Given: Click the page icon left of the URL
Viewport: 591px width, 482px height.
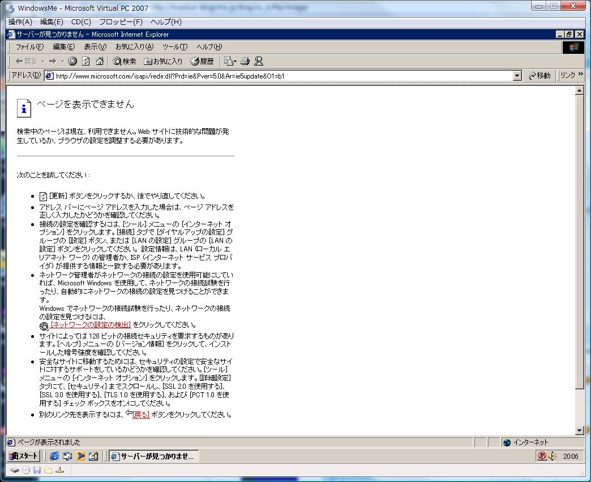Looking at the screenshot, I should (x=49, y=76).
